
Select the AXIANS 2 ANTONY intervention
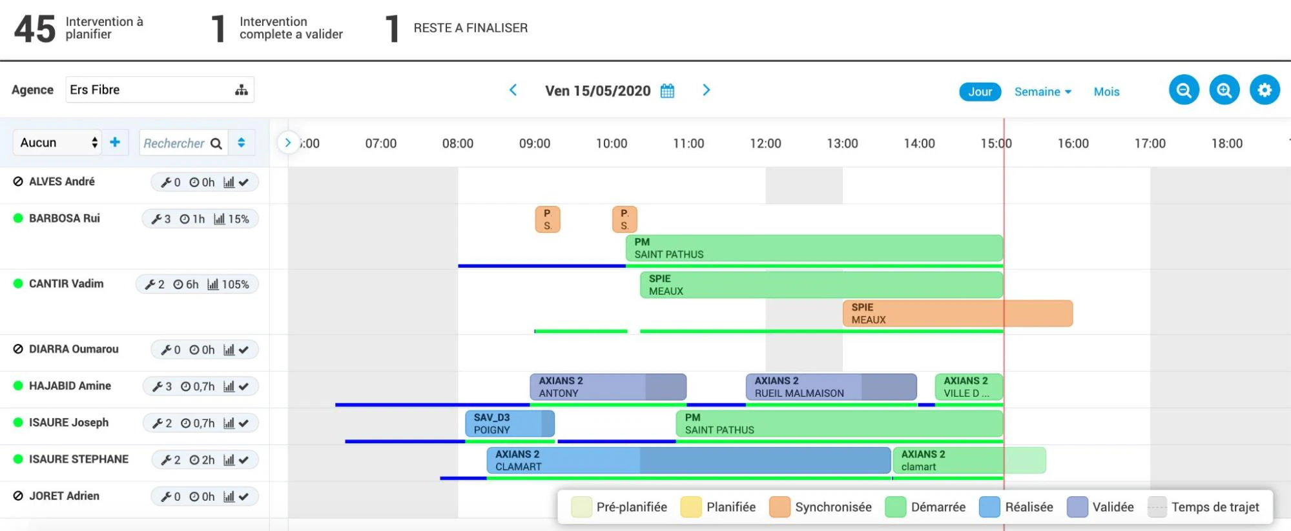pyautogui.click(x=608, y=387)
